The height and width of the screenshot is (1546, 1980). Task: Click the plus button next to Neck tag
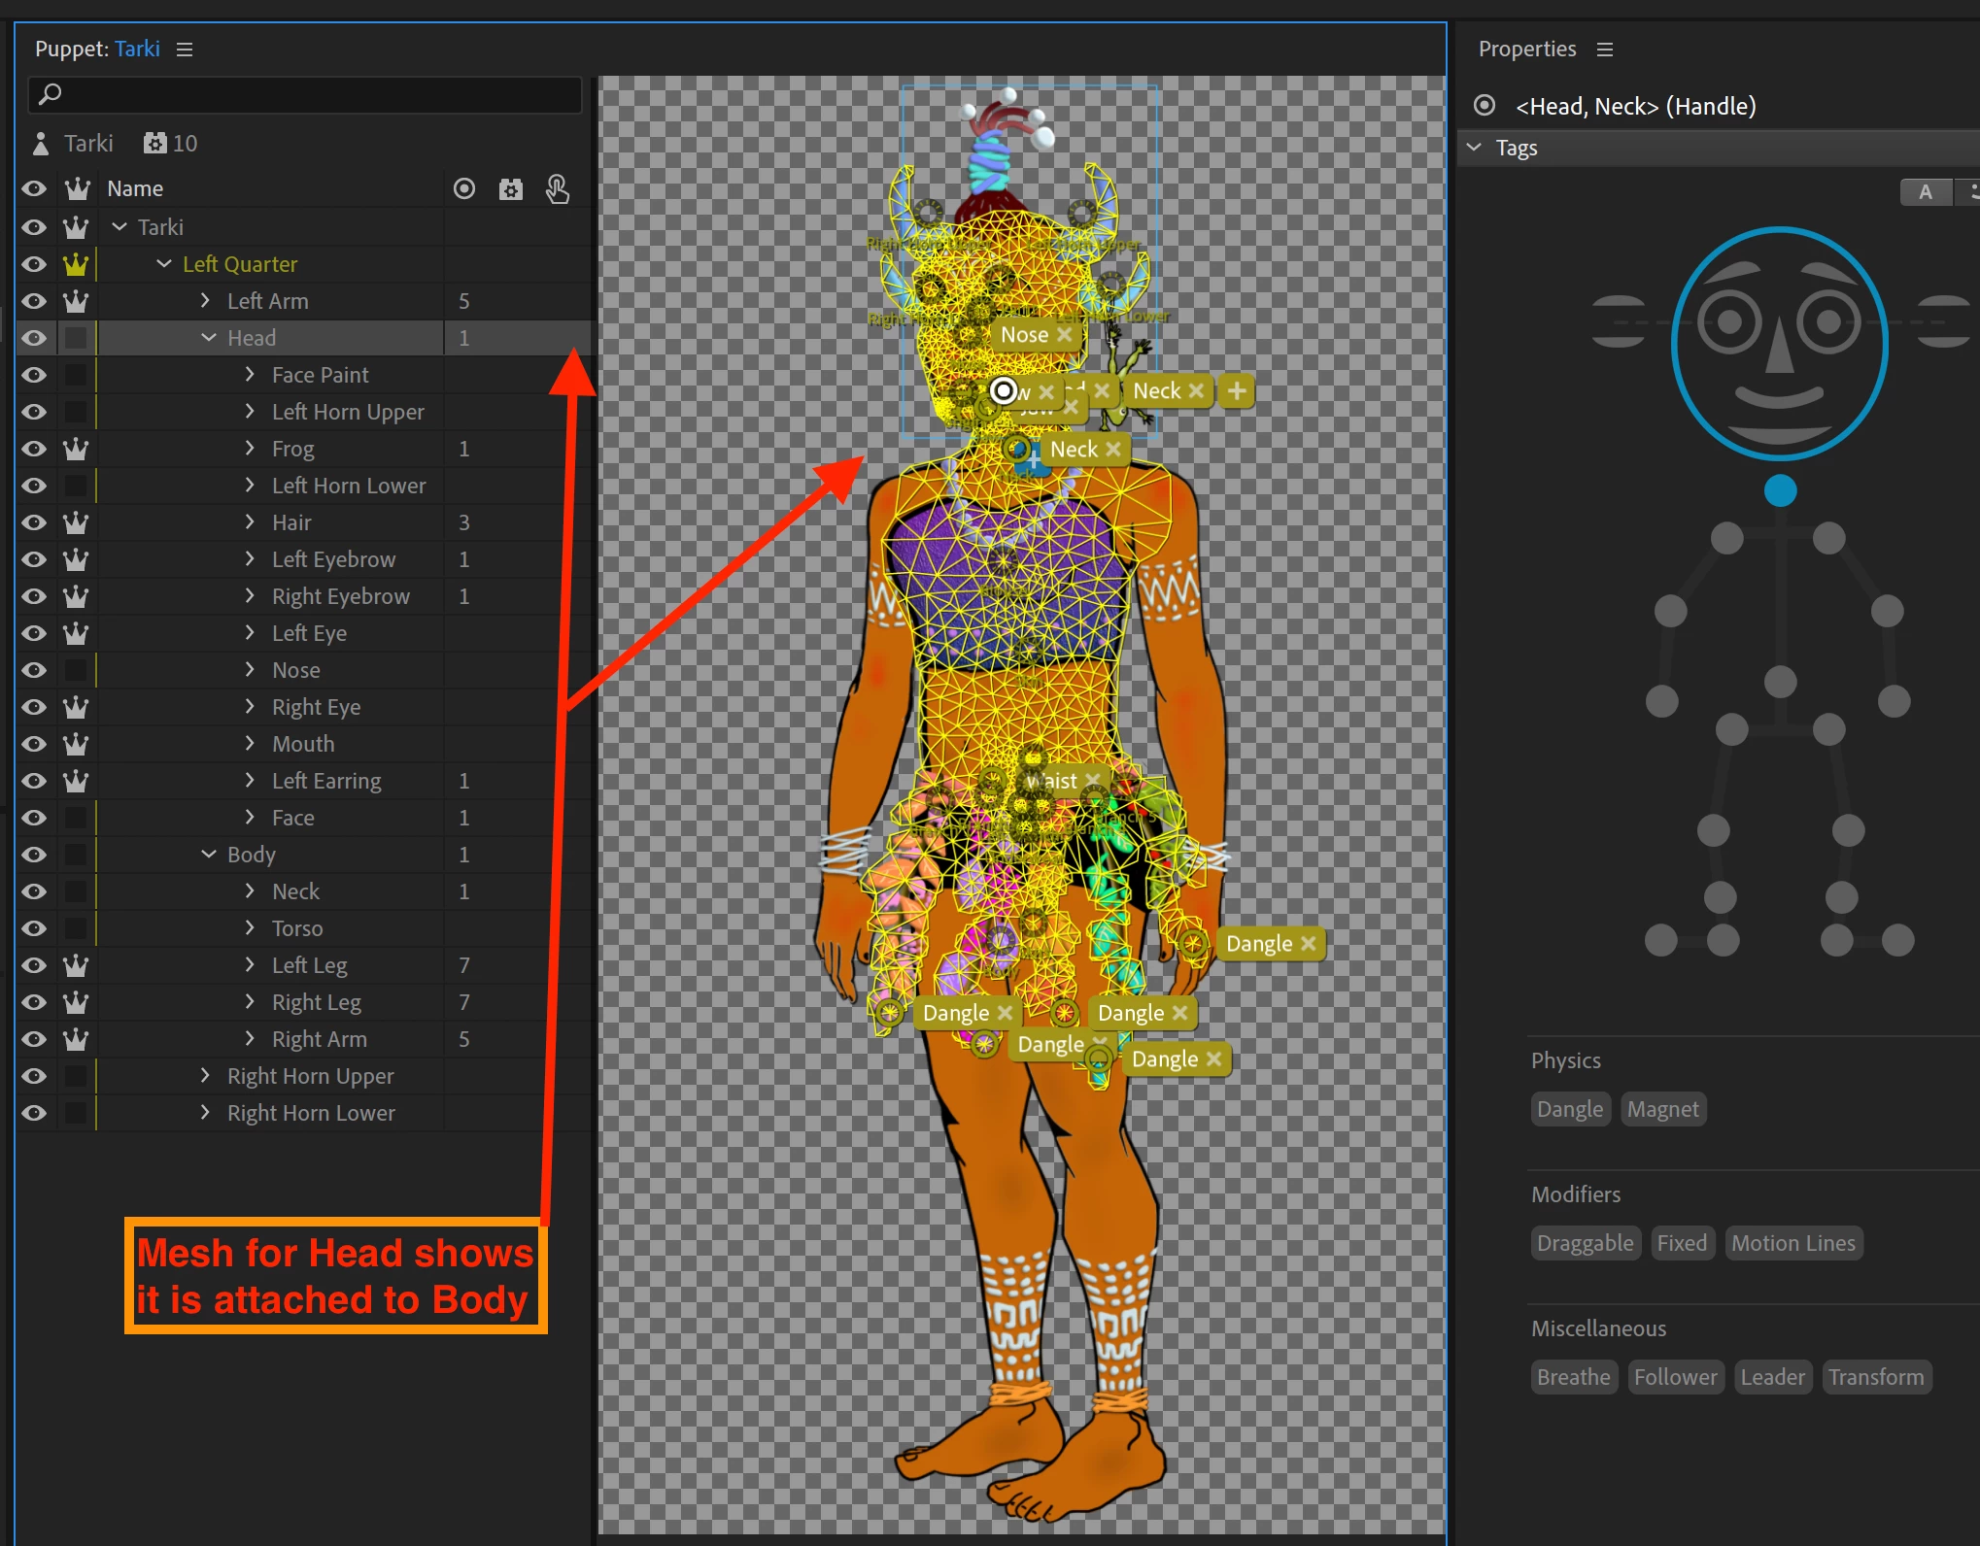tap(1236, 391)
